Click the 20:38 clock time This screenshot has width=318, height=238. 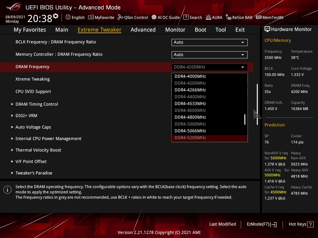[x=40, y=19]
